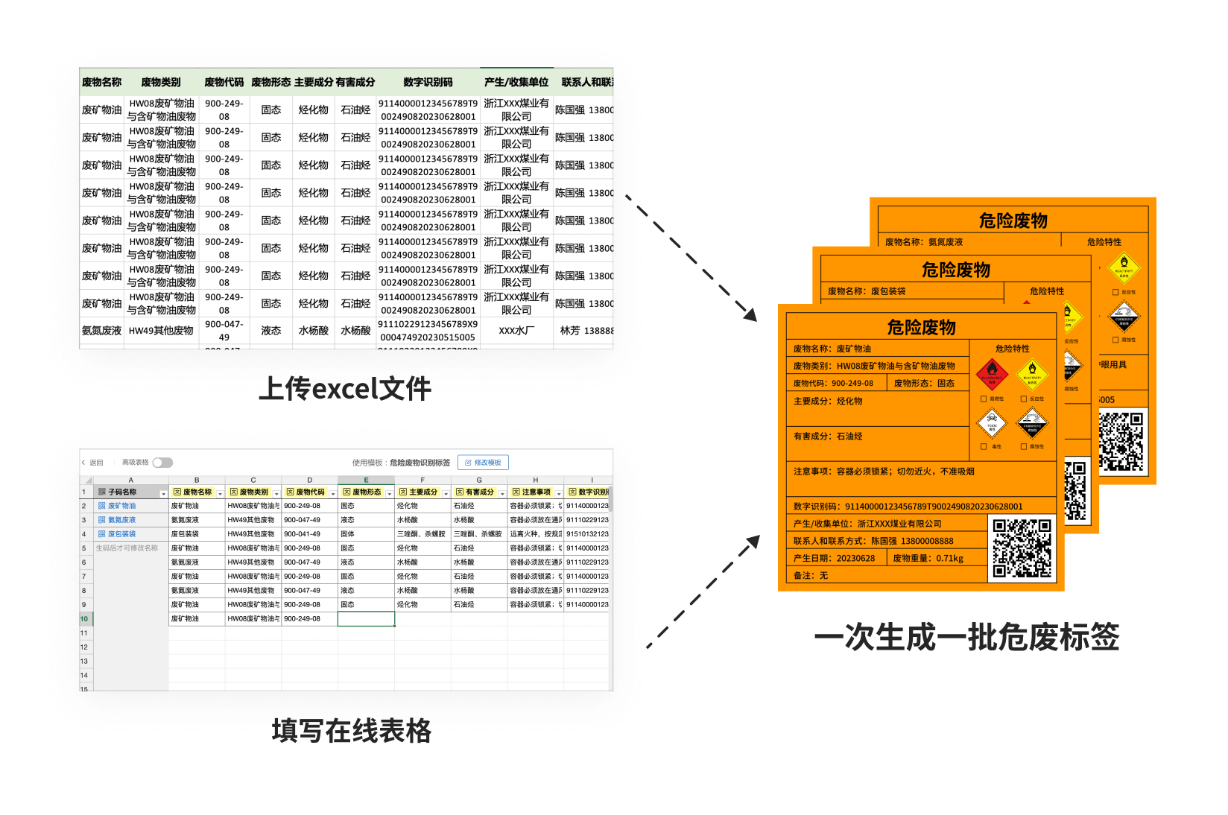Click the red flammable diamond on front label
Screen dimensions: 1228x815
tap(992, 374)
